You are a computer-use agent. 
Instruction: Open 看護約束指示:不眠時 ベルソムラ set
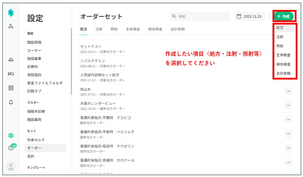pos(107,132)
